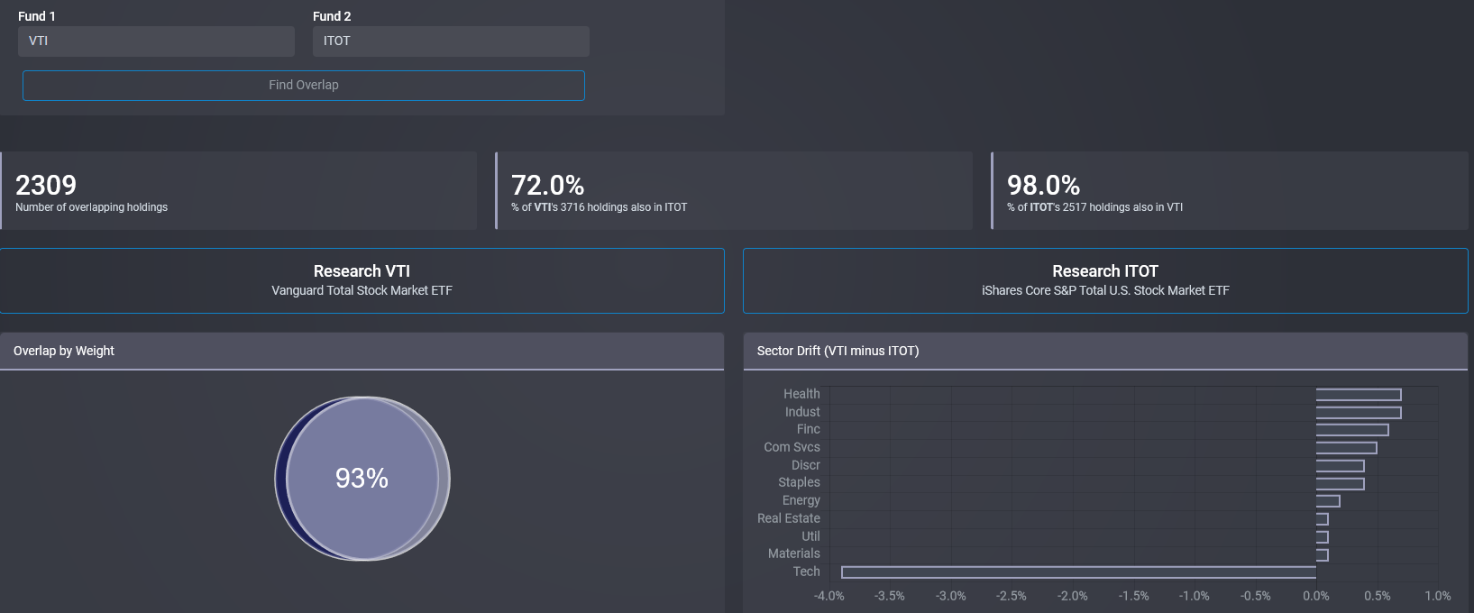Click the 93% overlap Venn diagram

pyautogui.click(x=362, y=479)
